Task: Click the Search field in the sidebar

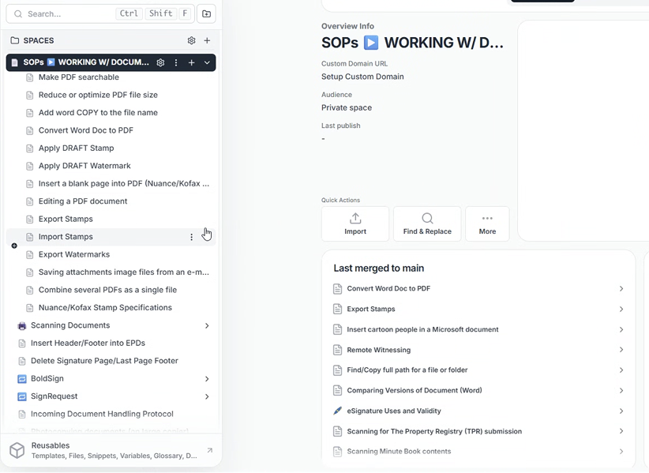Action: [x=100, y=13]
